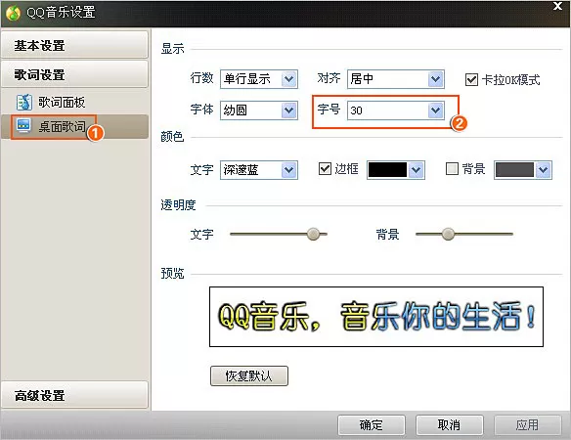571x440 pixels.
Task: Expand the 边框 color dropdown arrow
Action: (x=417, y=170)
